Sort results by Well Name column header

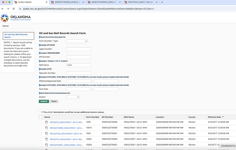click(129, 117)
